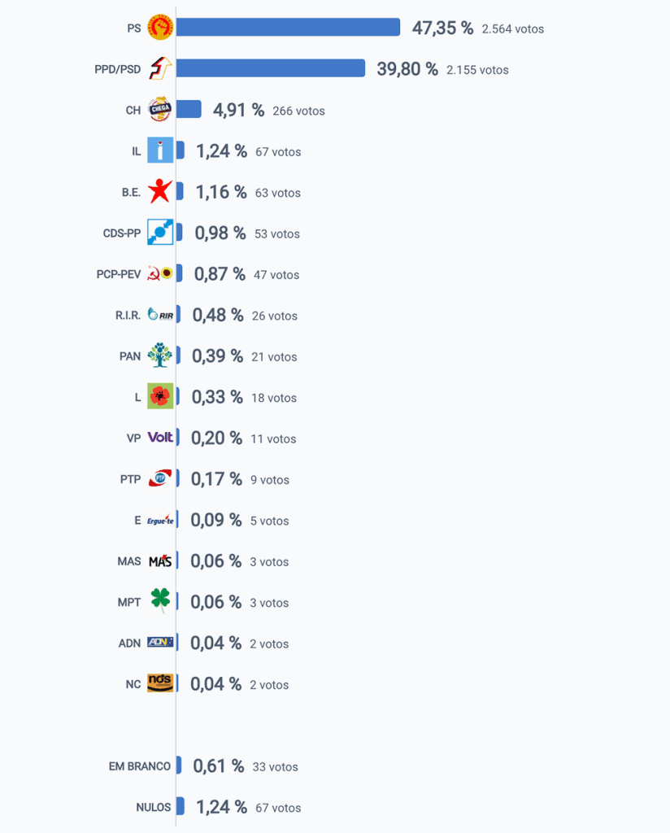
Task: Click the PTP party logo
Action: (x=160, y=478)
